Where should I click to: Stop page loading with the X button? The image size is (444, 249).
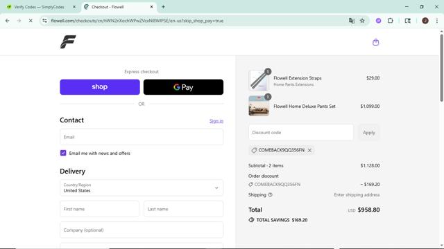[x=31, y=21]
